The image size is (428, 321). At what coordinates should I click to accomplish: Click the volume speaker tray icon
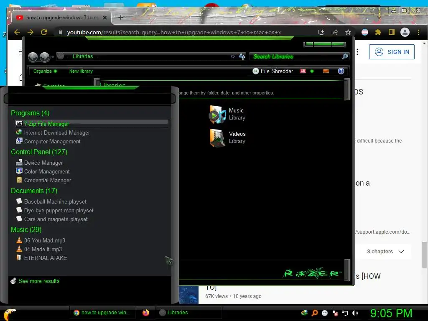point(355,313)
